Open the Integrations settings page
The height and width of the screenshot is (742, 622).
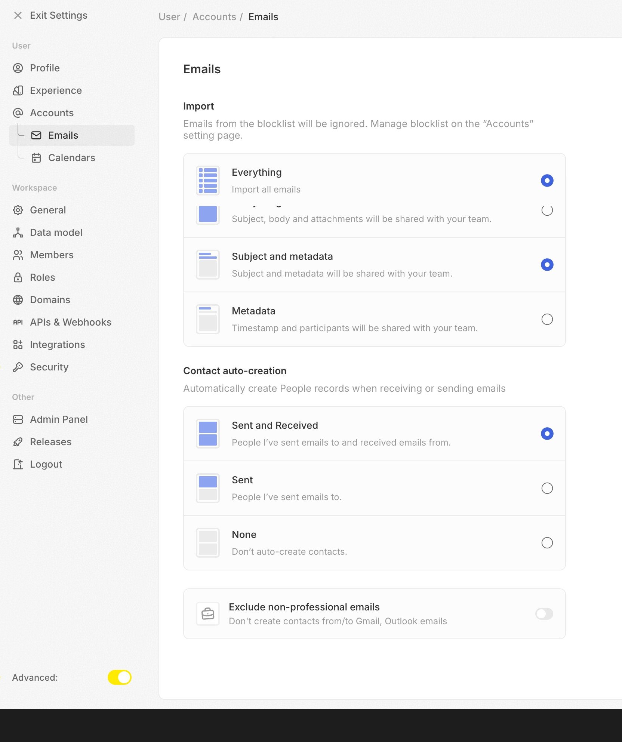(57, 345)
